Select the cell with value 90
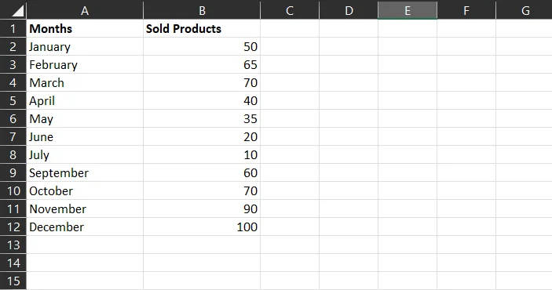Image resolution: width=552 pixels, height=290 pixels. pos(202,208)
